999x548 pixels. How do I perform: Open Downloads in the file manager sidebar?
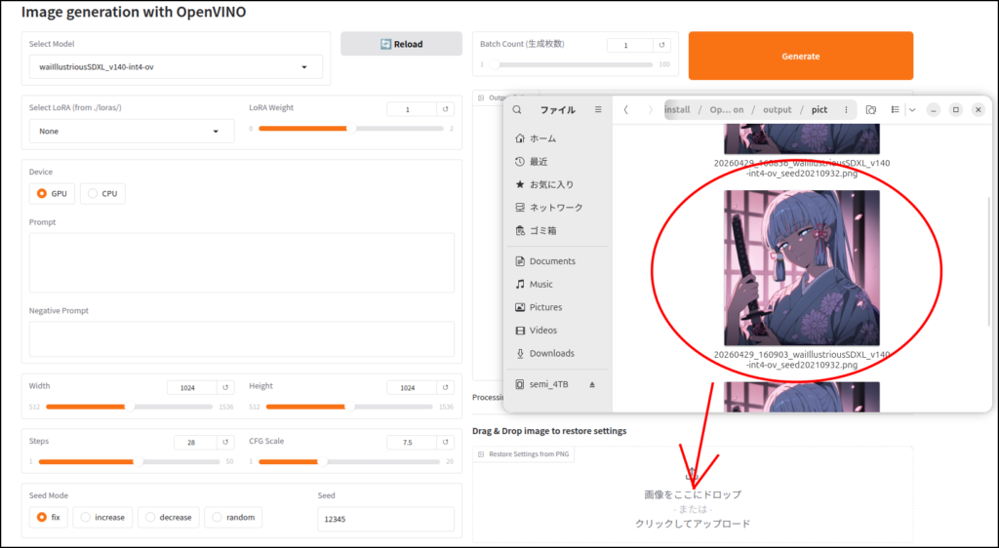pos(551,353)
